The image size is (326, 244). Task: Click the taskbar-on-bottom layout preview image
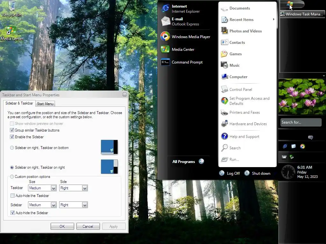[x=110, y=147]
